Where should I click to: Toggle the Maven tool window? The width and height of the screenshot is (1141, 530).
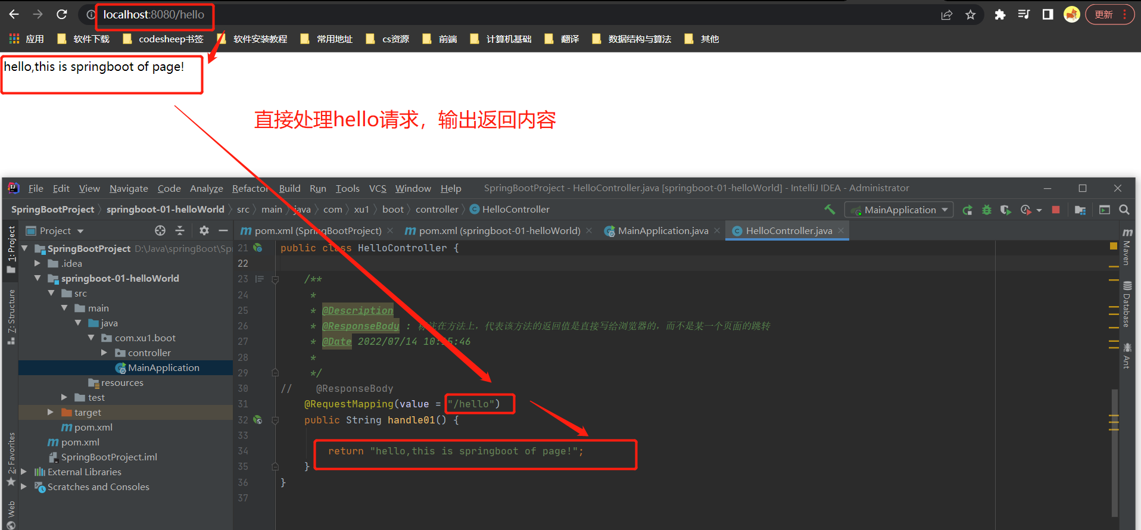[x=1127, y=247]
